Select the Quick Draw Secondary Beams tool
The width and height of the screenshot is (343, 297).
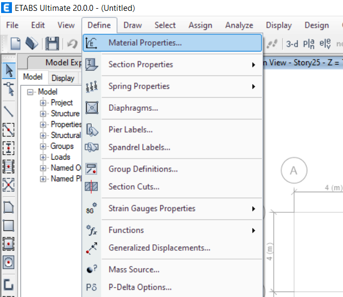pyautogui.click(x=9, y=167)
